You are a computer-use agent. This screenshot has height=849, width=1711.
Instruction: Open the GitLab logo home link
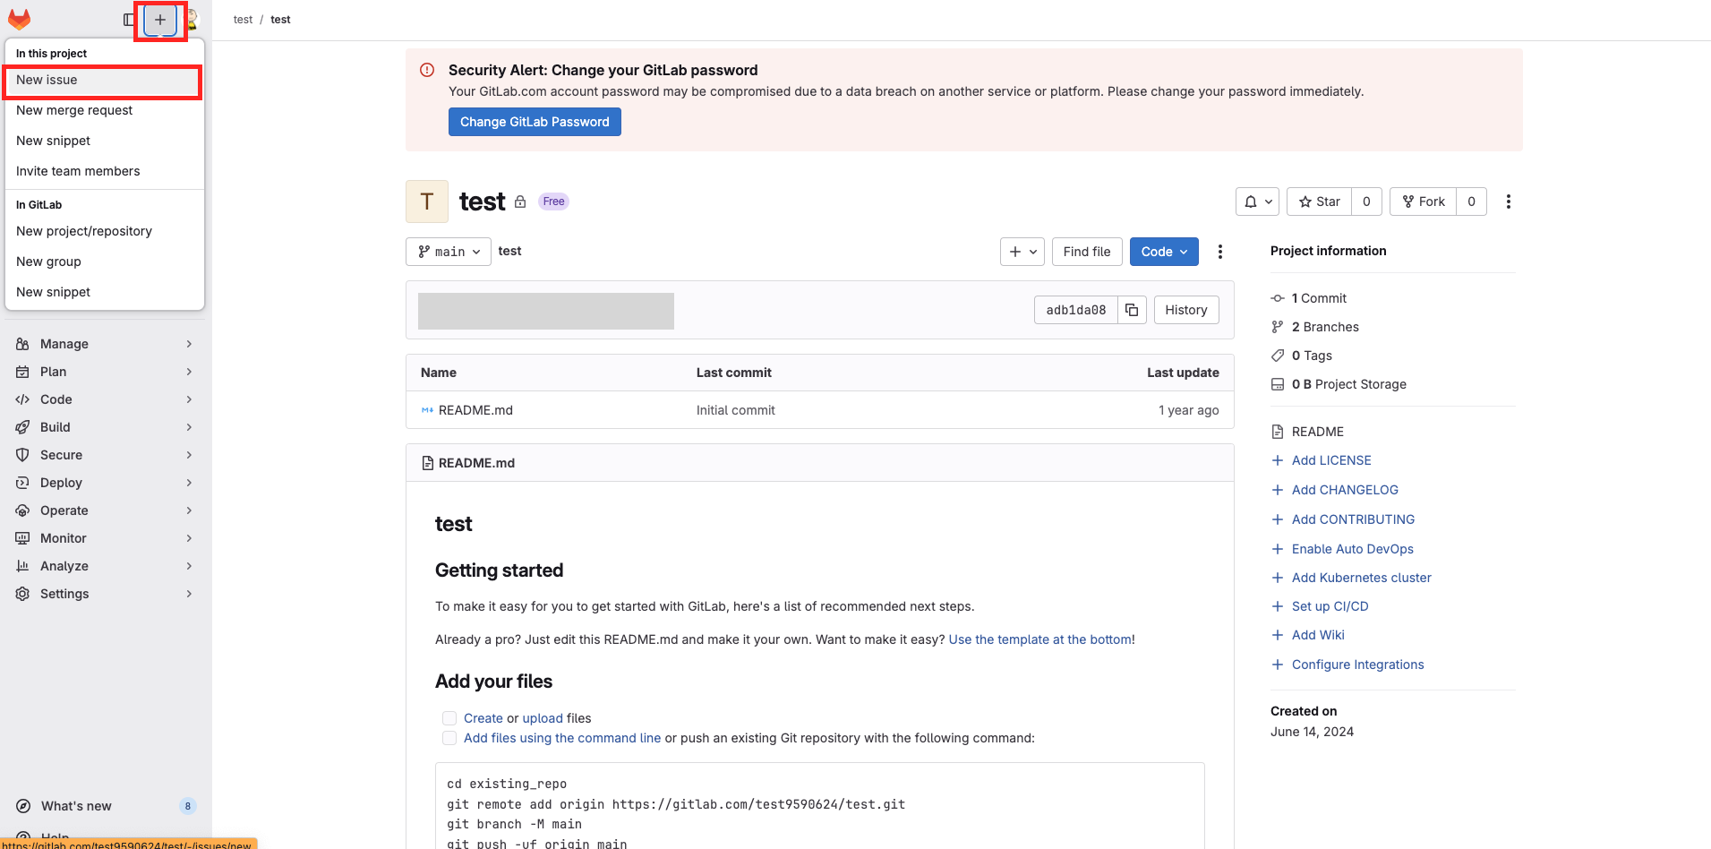pos(20,19)
